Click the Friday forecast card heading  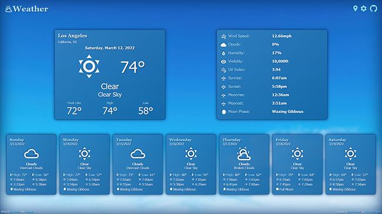click(282, 140)
